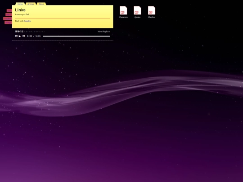Open the Playlists file icon
Image resolution: width=243 pixels, height=182 pixels.
(152, 12)
